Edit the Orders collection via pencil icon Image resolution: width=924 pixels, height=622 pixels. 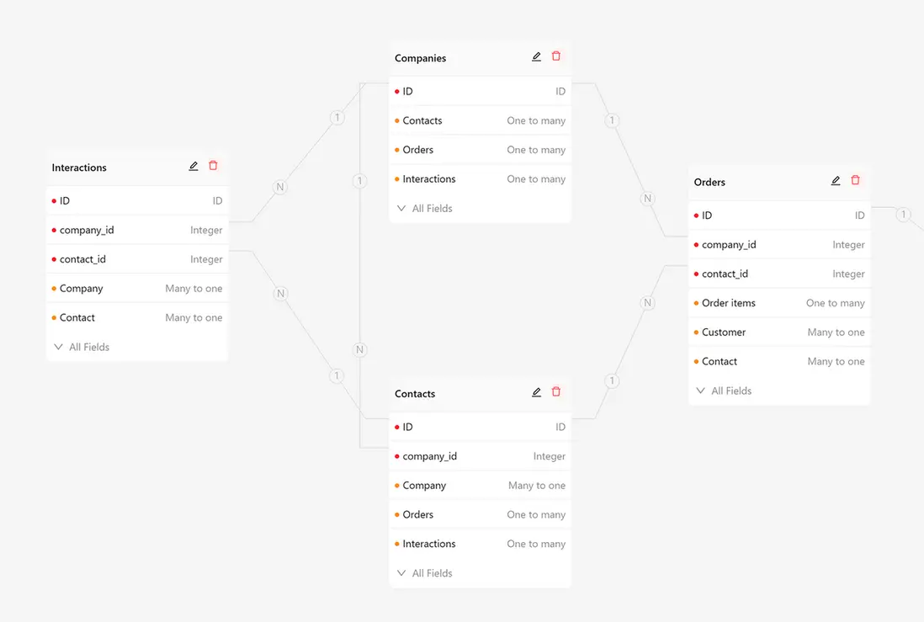[836, 180]
